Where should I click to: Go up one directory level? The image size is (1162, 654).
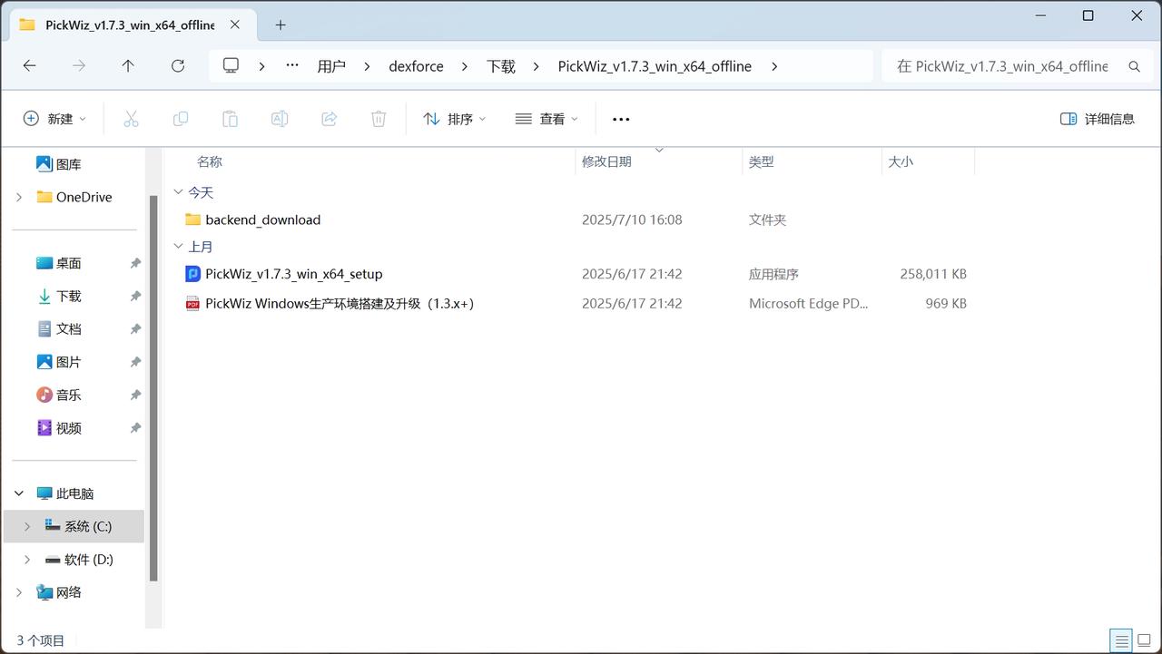click(128, 66)
